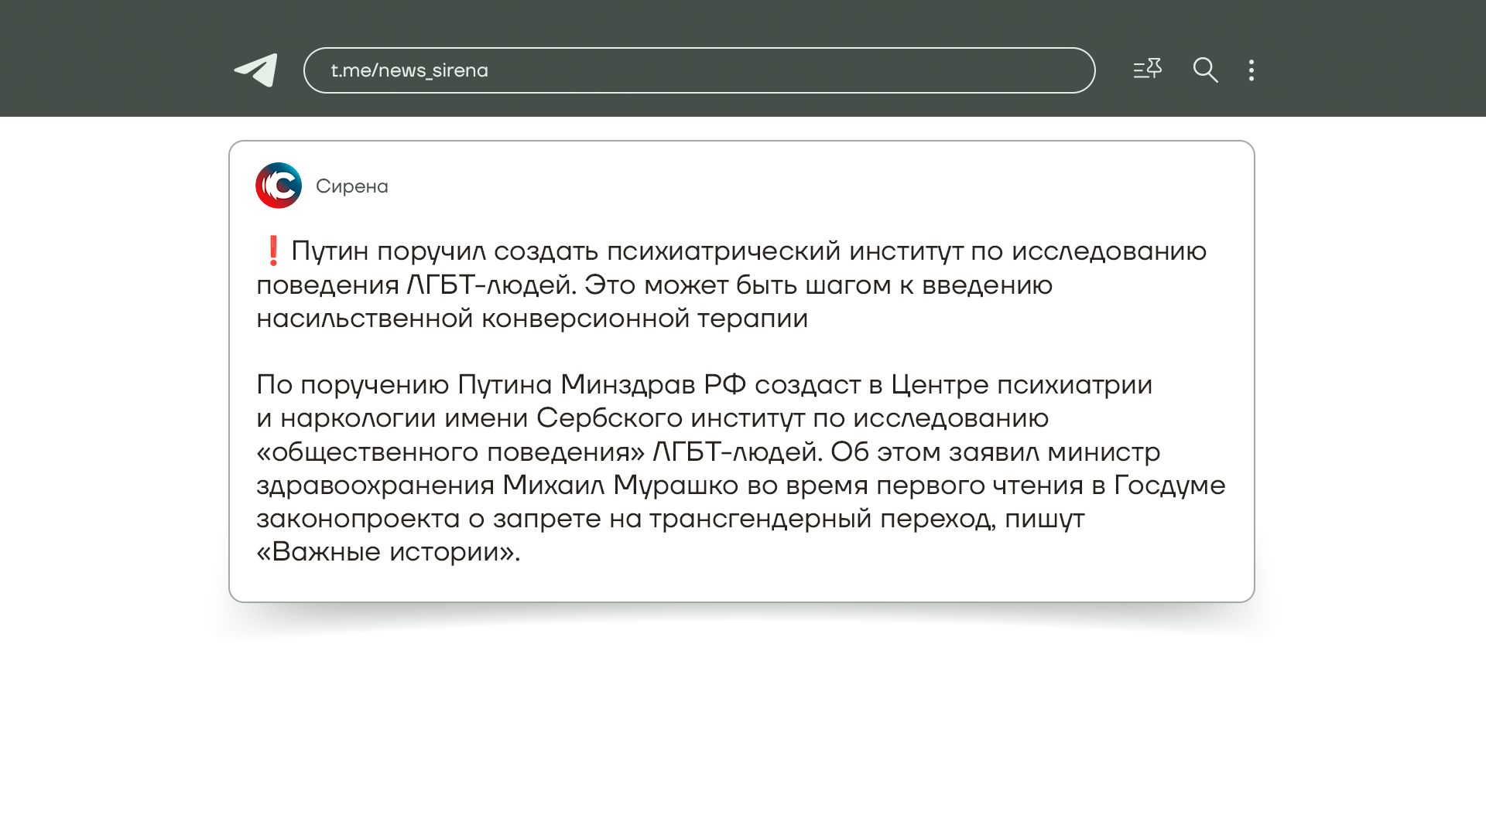1486x835 pixels.
Task: Click the red exclamation mark emoji
Action: pyautogui.click(x=272, y=250)
